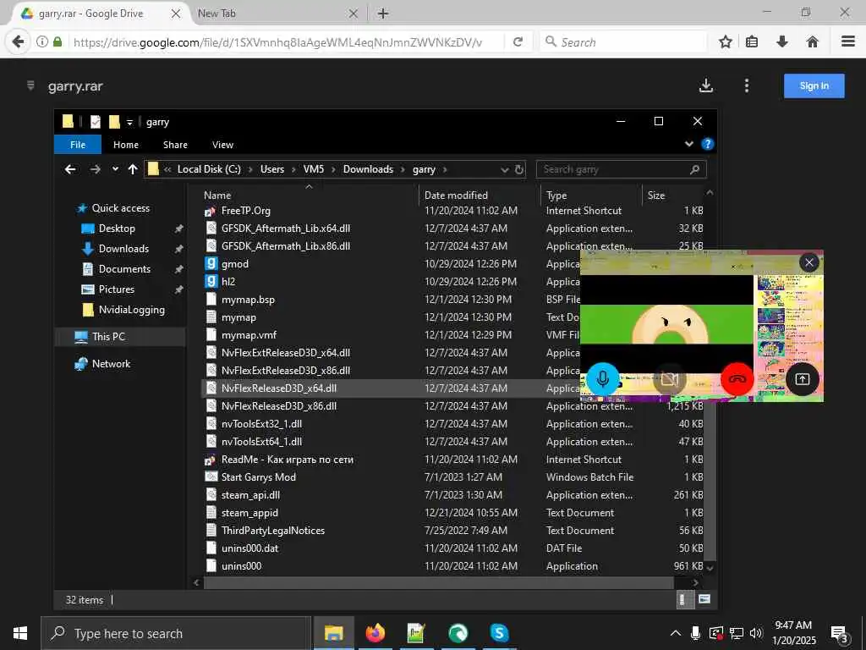Toggle the camera in call overlay
The height and width of the screenshot is (650, 866).
click(x=670, y=379)
